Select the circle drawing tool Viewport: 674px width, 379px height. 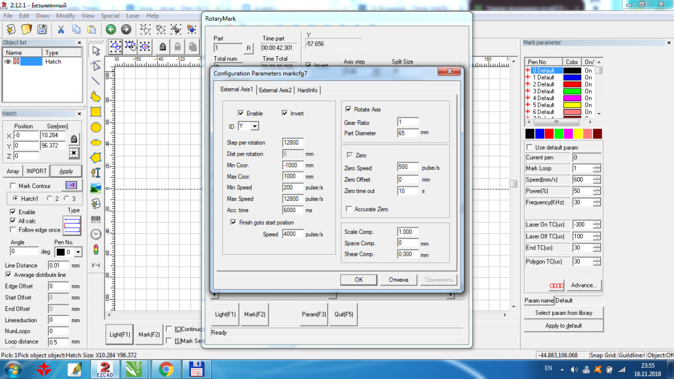[96, 127]
